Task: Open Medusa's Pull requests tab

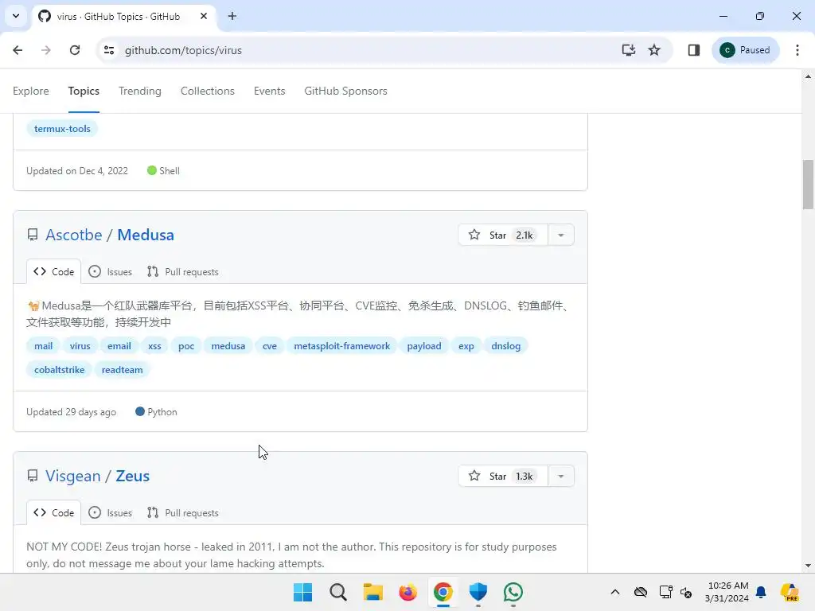Action: (182, 272)
